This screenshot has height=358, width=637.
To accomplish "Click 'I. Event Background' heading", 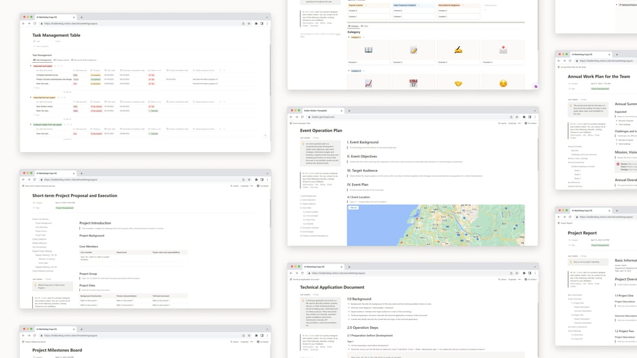I will point(363,143).
